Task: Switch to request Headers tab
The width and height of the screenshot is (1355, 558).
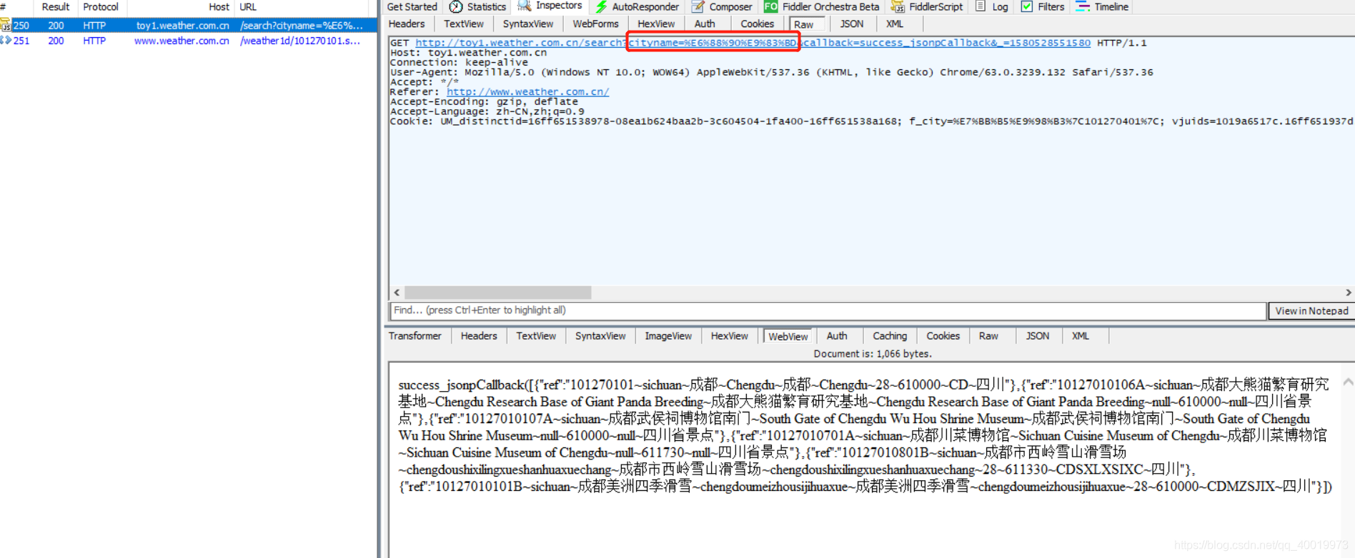Action: [x=407, y=24]
